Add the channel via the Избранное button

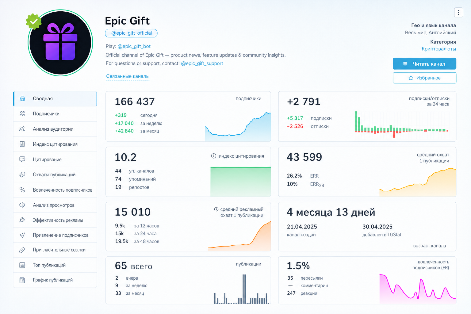[424, 78]
